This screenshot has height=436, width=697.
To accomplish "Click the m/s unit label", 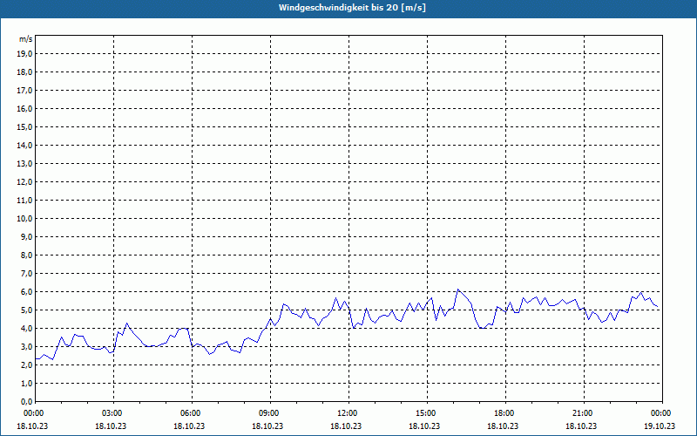I will click(x=26, y=39).
